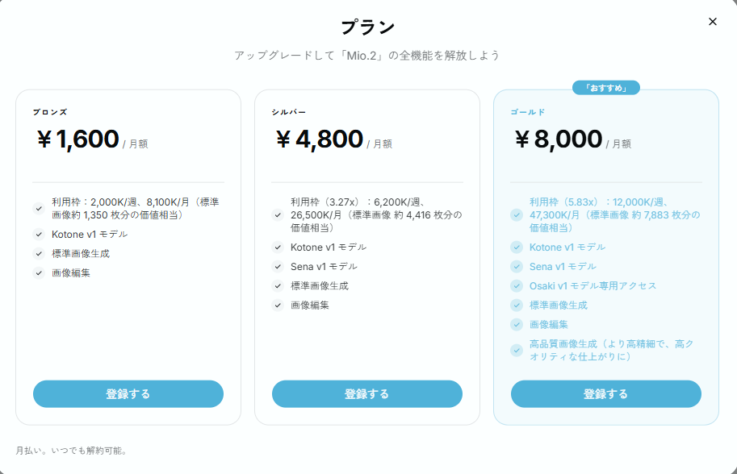Click the Silver plan 利用枠 checkmark icon
The image size is (737, 474).
coord(278,215)
